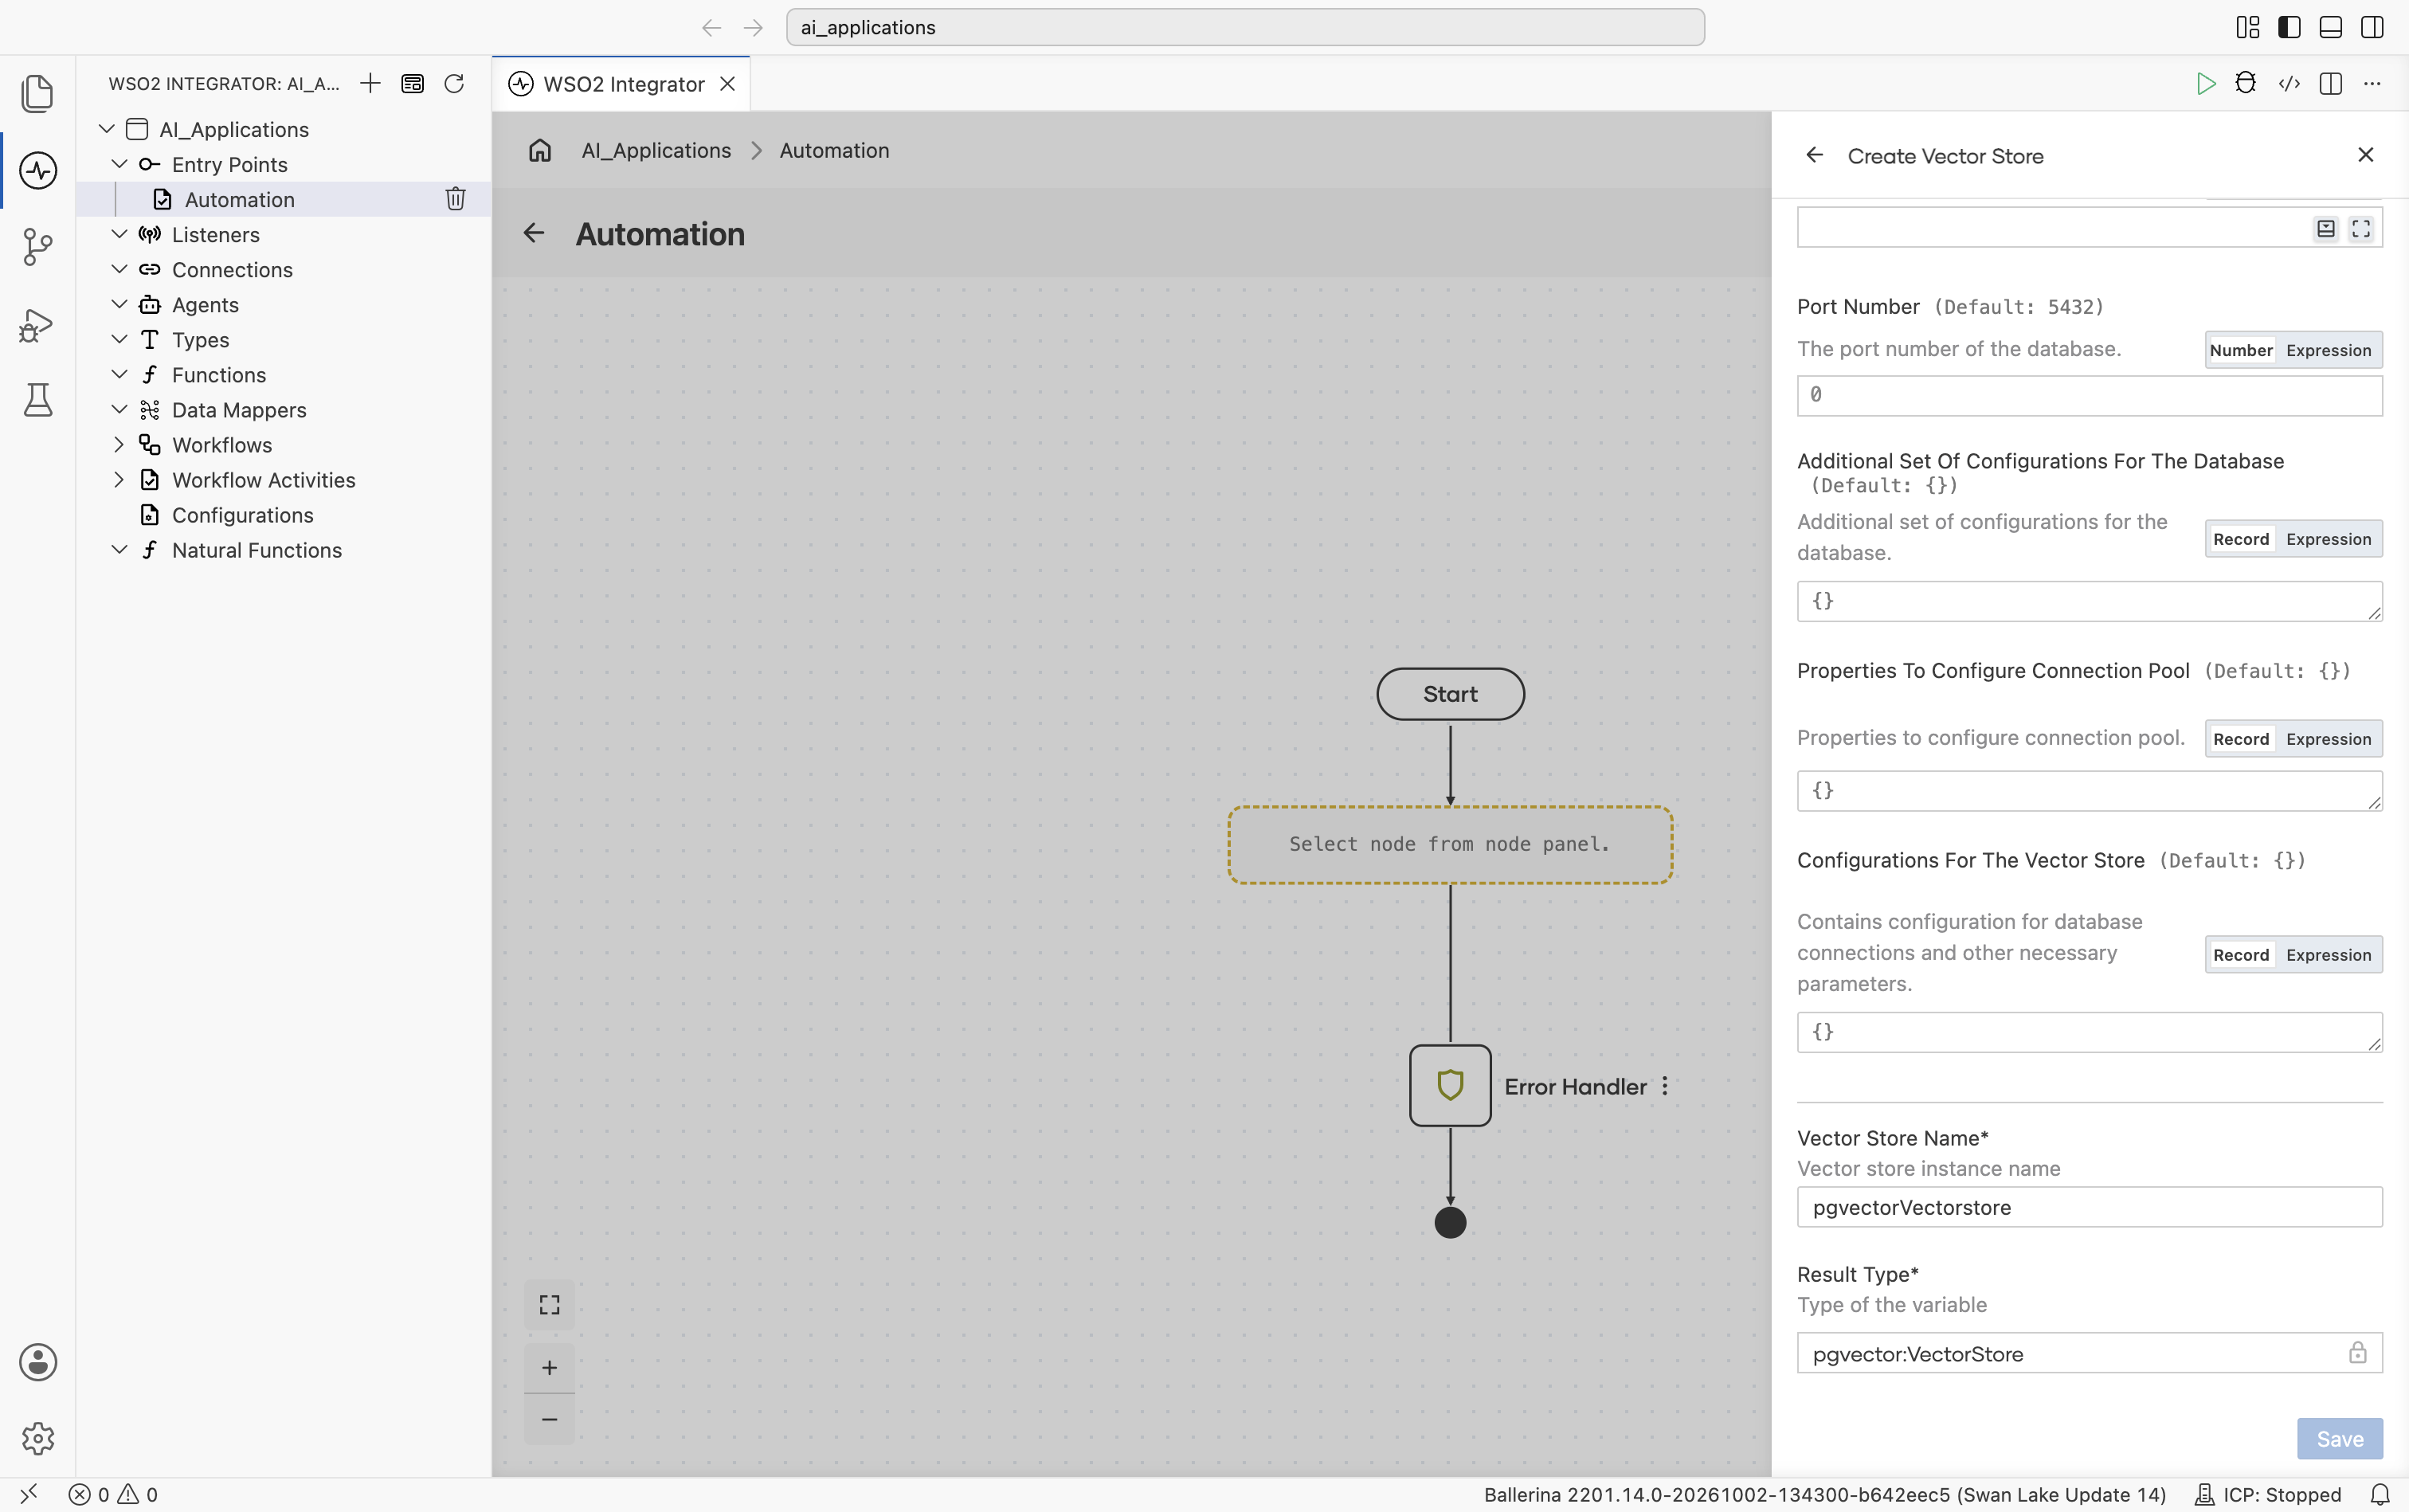Open Accounts icon in activity bar
The width and height of the screenshot is (2409, 1512).
tap(38, 1362)
